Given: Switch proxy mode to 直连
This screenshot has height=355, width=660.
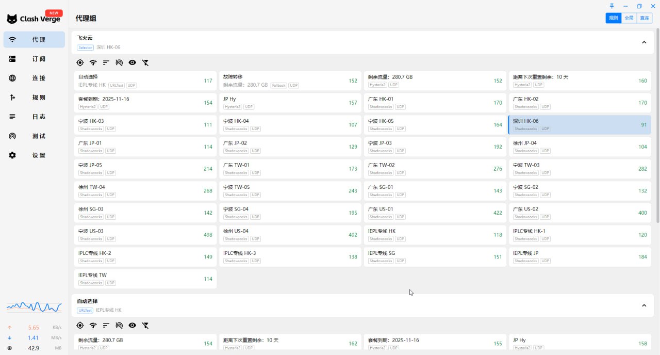Looking at the screenshot, I should pos(645,18).
